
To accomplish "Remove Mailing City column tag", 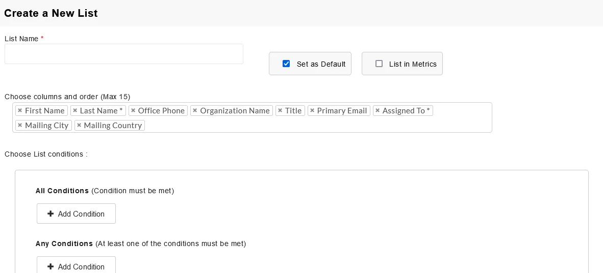I will tap(19, 126).
